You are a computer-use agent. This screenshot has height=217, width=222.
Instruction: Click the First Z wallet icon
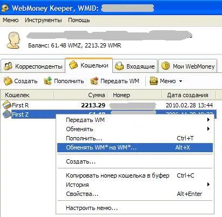coord(7,114)
